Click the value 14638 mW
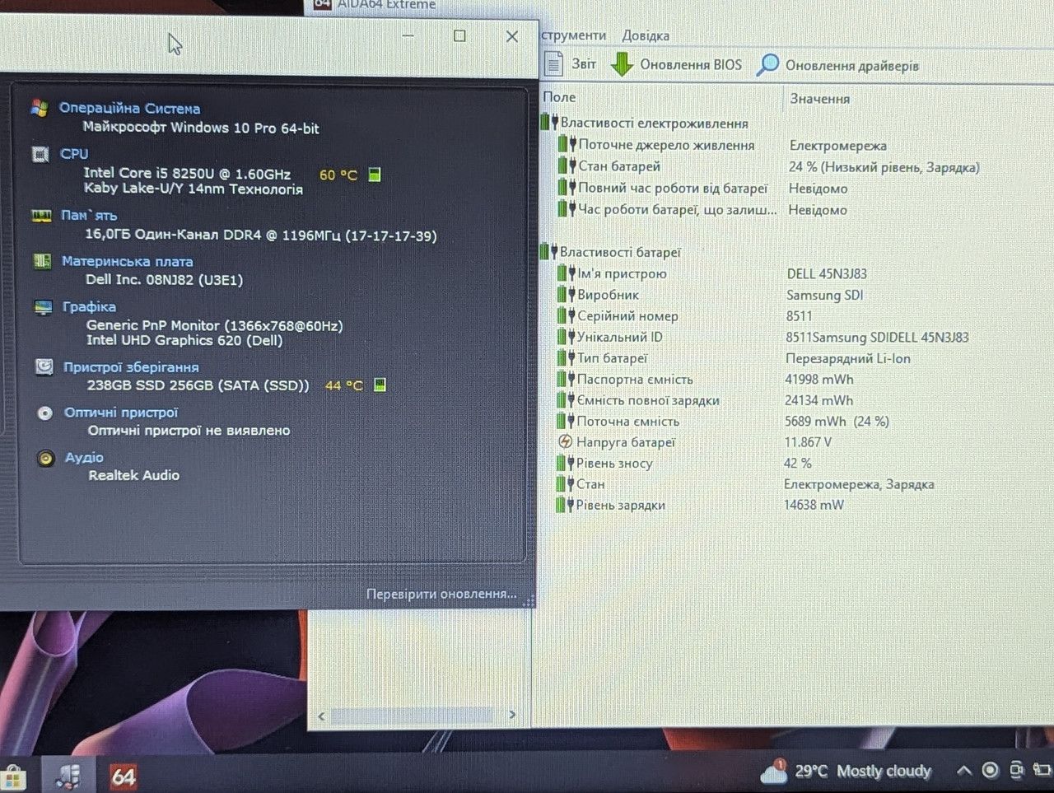The image size is (1054, 793). (814, 505)
